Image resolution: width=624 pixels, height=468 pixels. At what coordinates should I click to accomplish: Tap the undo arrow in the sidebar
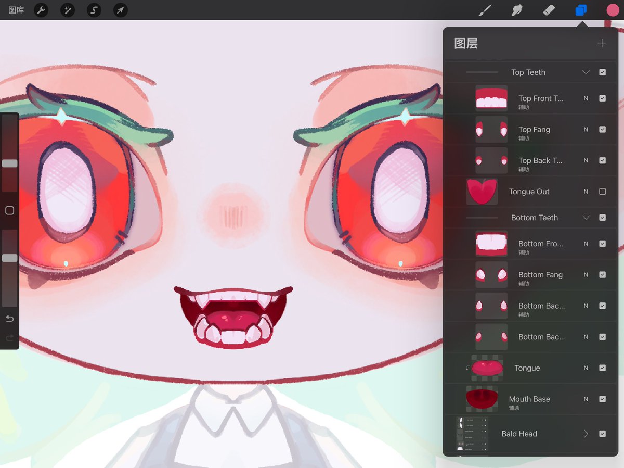[9, 318]
